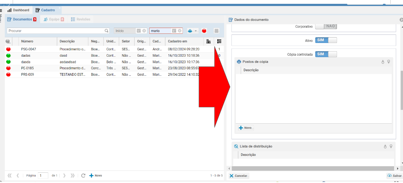Screen dimensions: 403x183
Task: Clear the maria filter field
Action: [x=180, y=31]
